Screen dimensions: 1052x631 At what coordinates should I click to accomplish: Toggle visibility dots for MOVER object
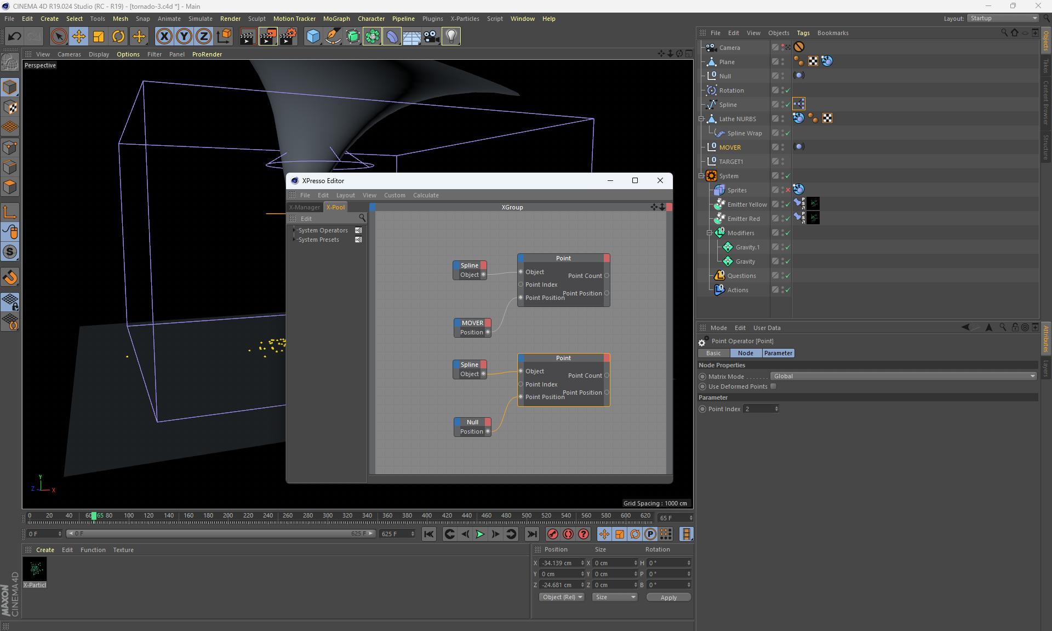[x=783, y=147]
